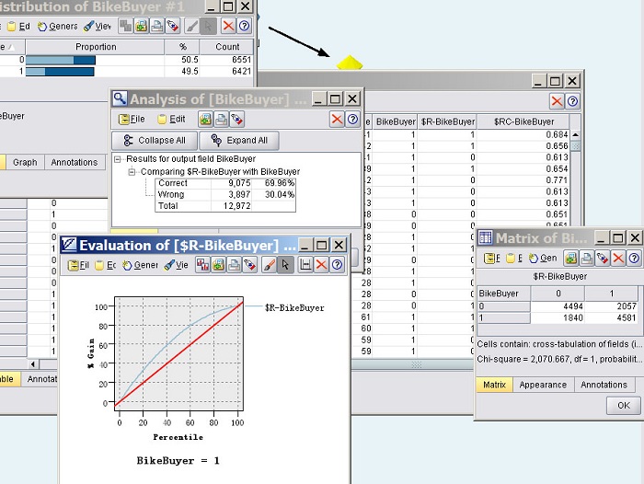644x484 pixels.
Task: Switch to the Graph tab in Distribution window
Action: pyautogui.click(x=25, y=162)
